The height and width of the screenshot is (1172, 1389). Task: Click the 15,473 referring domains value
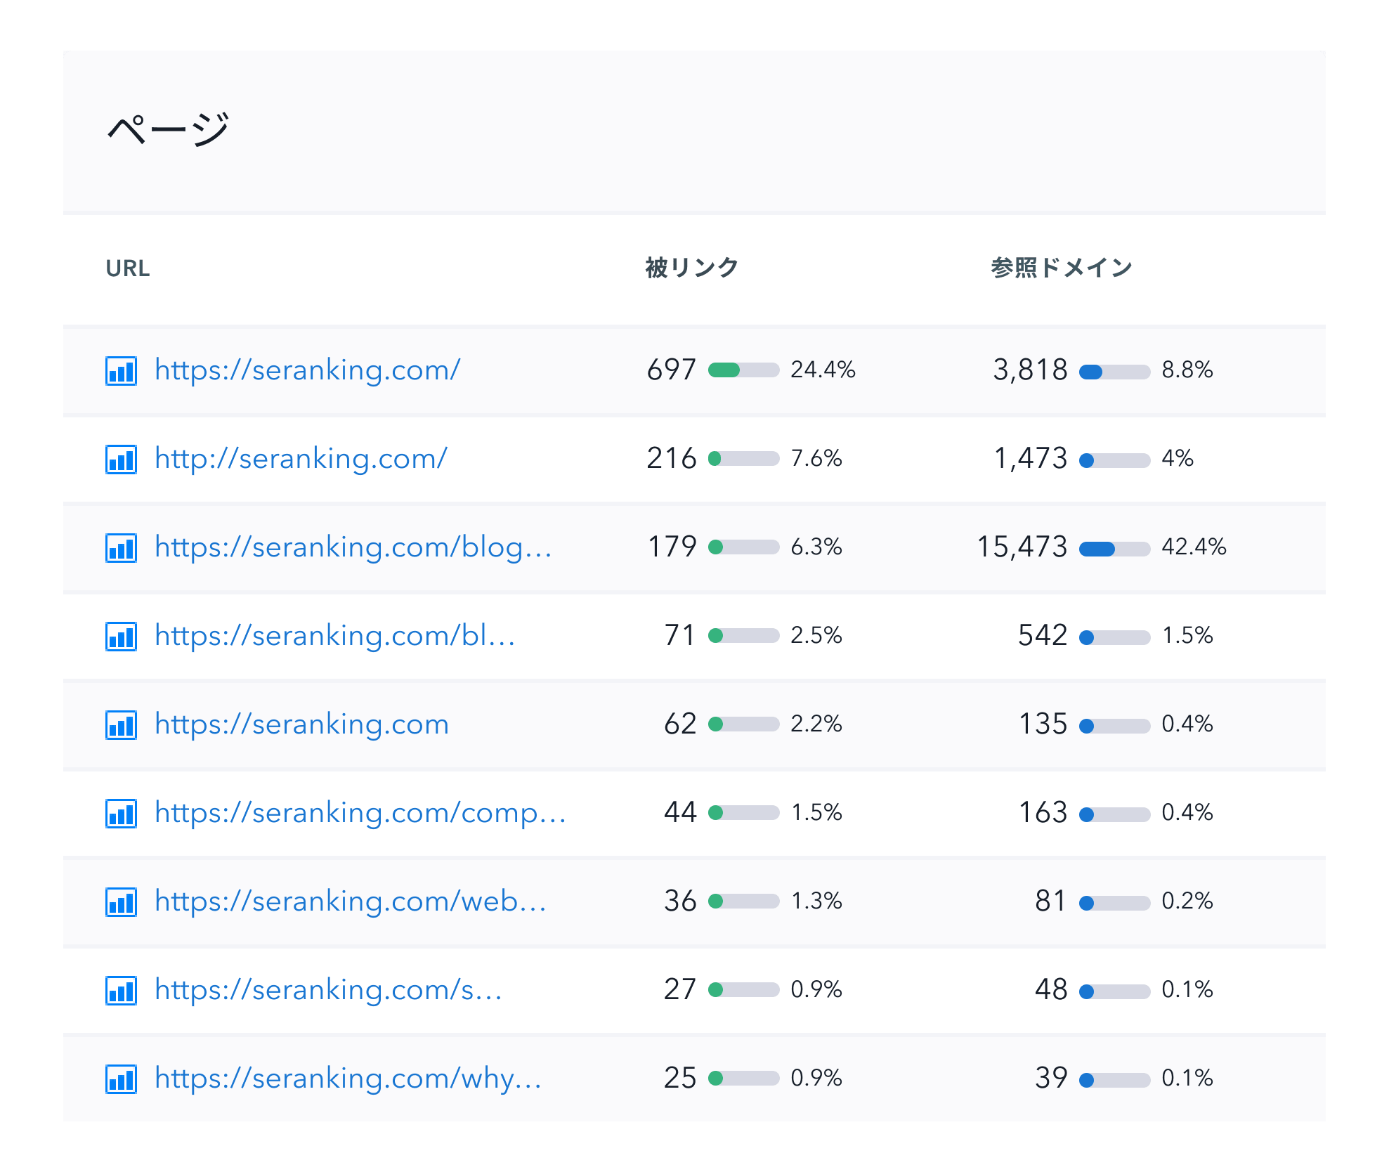1022,547
